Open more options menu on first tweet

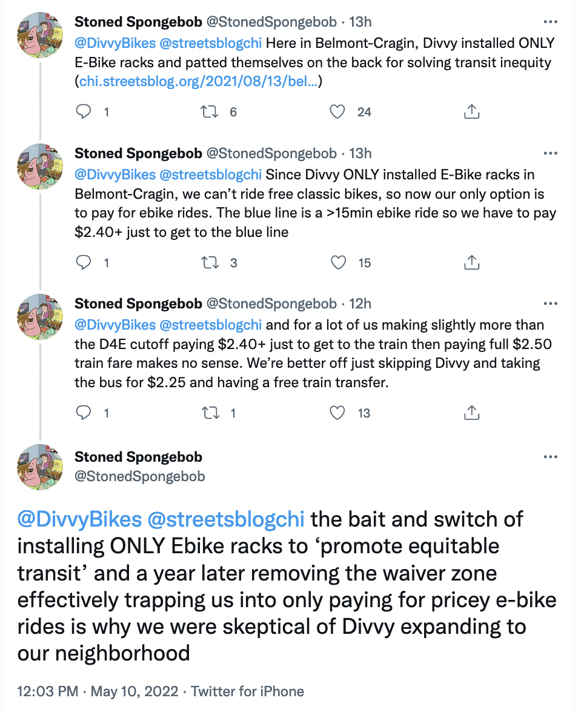tap(550, 22)
